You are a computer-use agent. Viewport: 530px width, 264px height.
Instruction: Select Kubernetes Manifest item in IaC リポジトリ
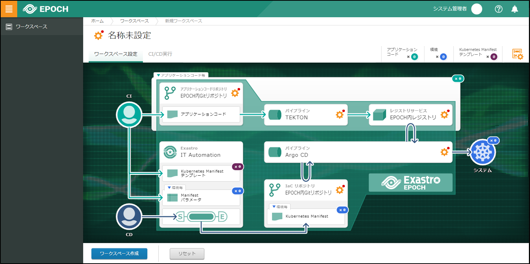click(x=306, y=216)
